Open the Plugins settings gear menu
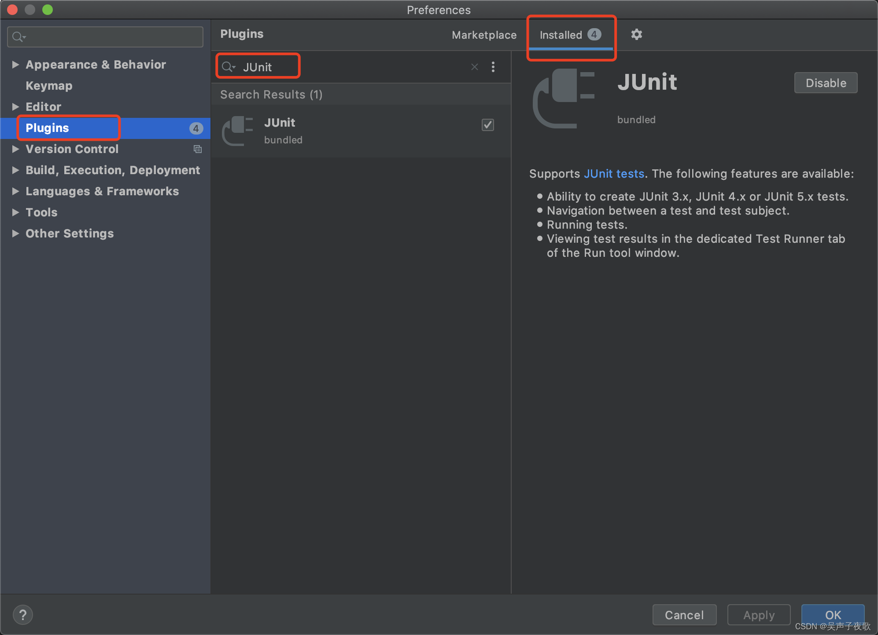 click(637, 34)
